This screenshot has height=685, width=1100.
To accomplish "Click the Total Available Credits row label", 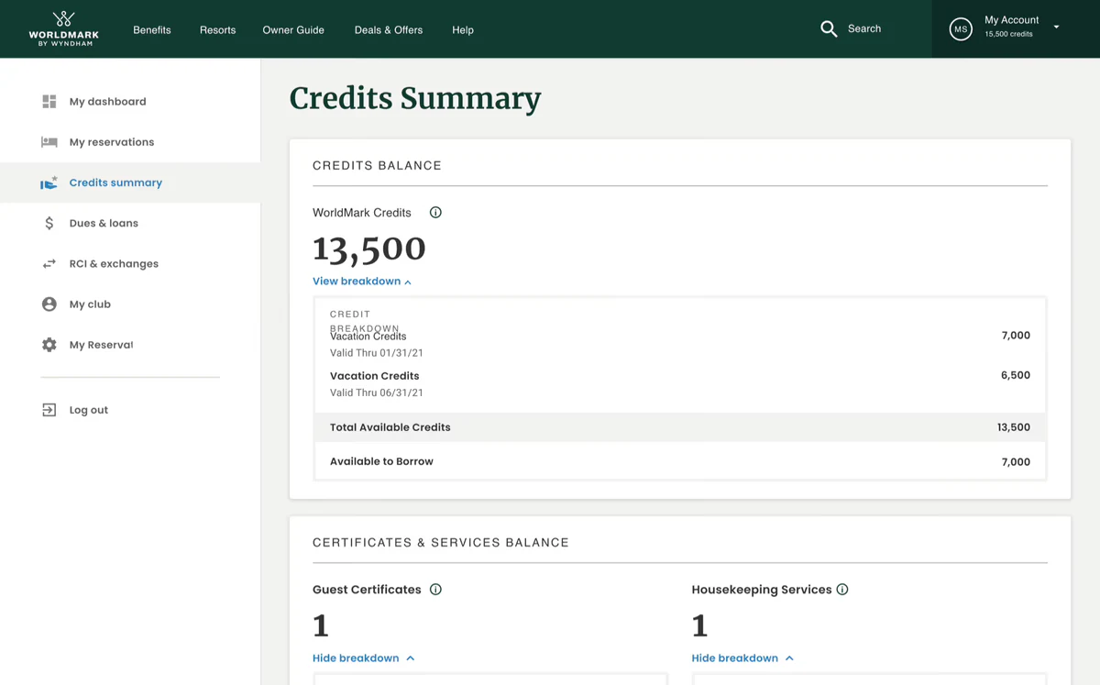I will point(390,427).
